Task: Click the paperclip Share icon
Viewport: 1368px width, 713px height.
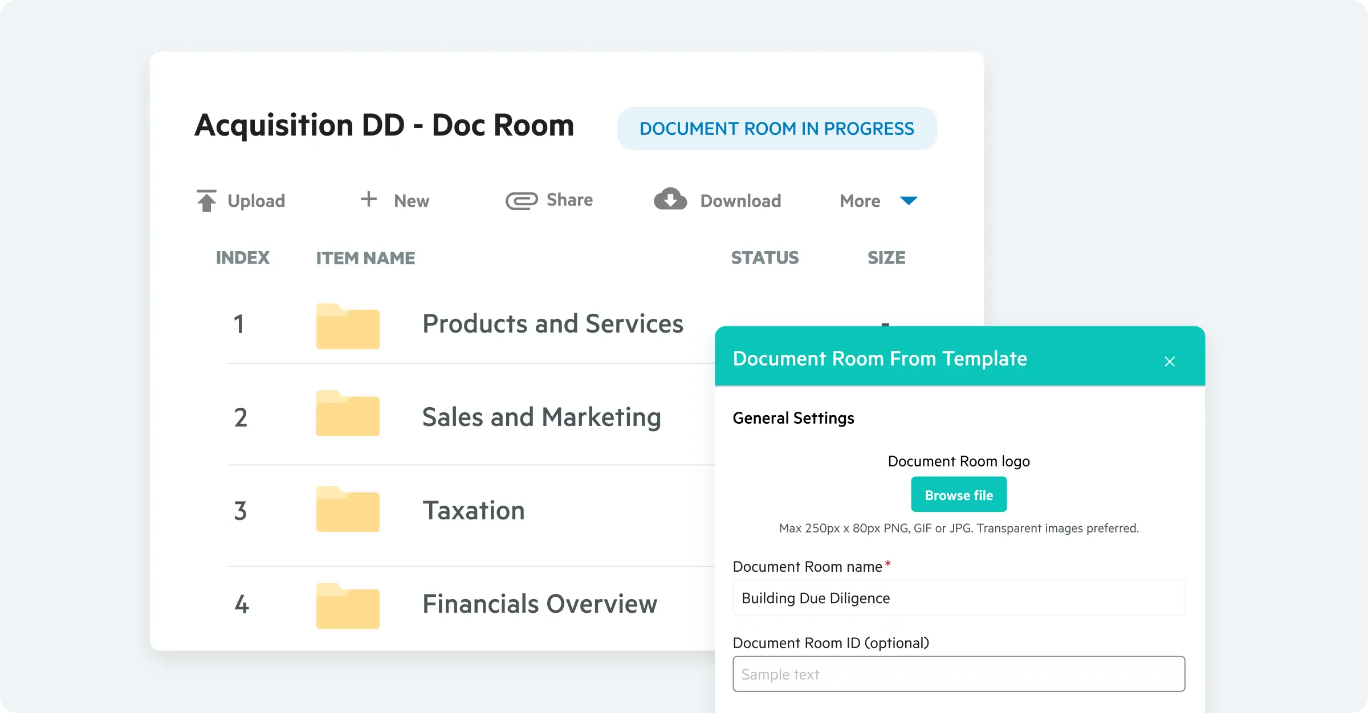Action: tap(522, 200)
